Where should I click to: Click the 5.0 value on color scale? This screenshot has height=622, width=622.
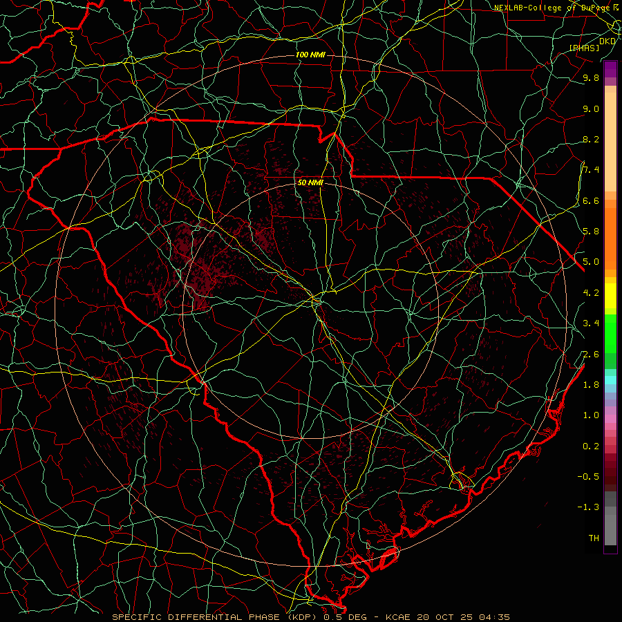[591, 262]
